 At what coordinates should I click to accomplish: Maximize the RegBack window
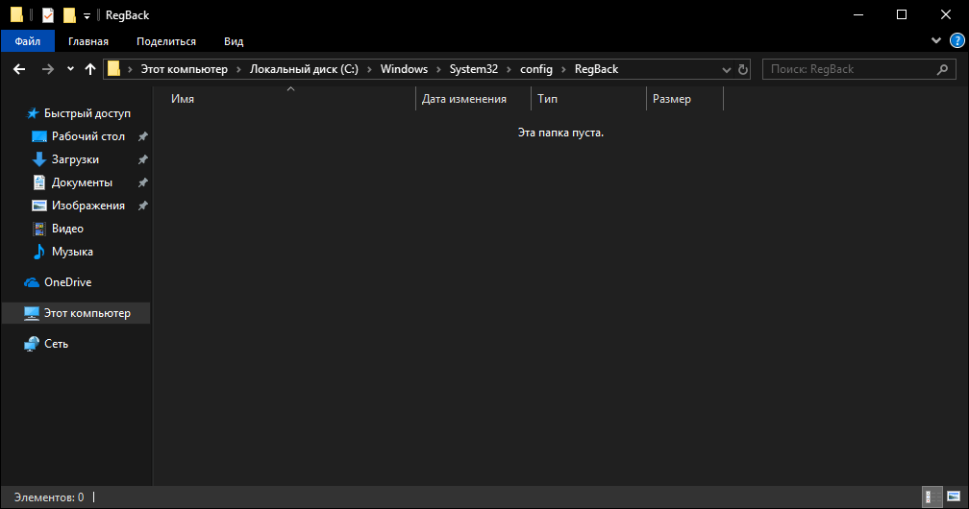(x=902, y=14)
